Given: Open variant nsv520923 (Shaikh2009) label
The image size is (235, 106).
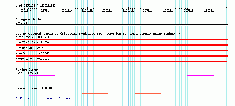Looking at the screenshot, I should (x=33, y=42).
